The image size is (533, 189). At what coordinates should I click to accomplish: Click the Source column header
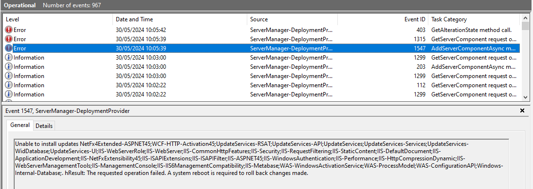292,19
